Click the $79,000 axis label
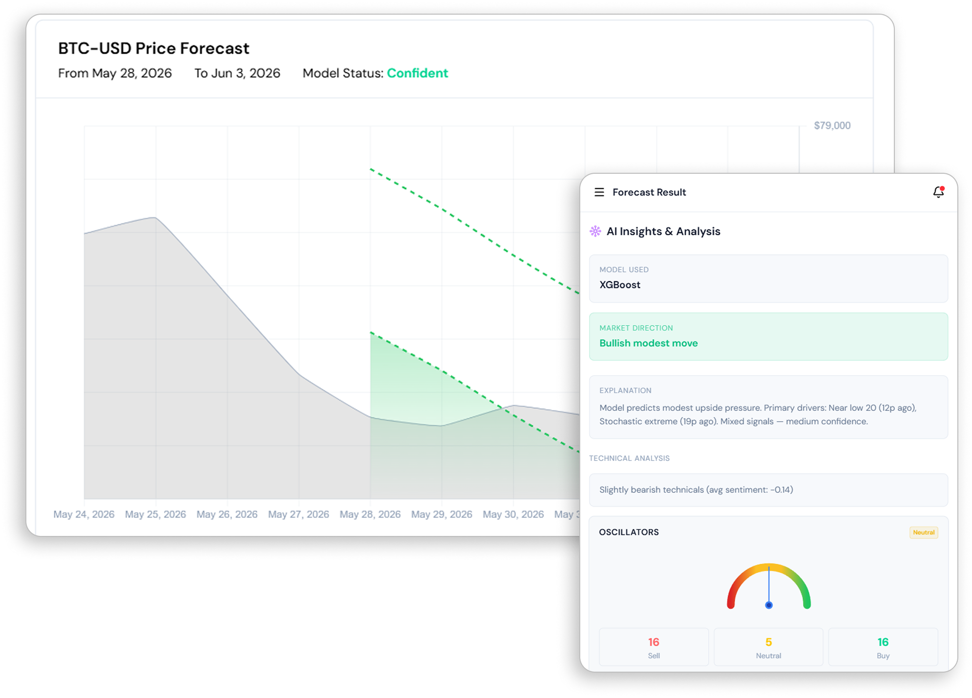The image size is (972, 698). click(x=832, y=125)
